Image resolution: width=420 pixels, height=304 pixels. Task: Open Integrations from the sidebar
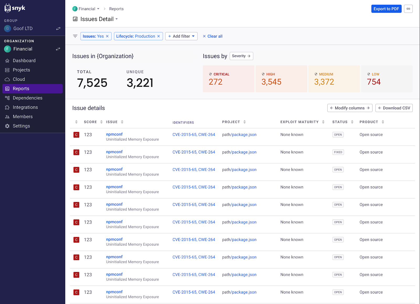click(33, 107)
